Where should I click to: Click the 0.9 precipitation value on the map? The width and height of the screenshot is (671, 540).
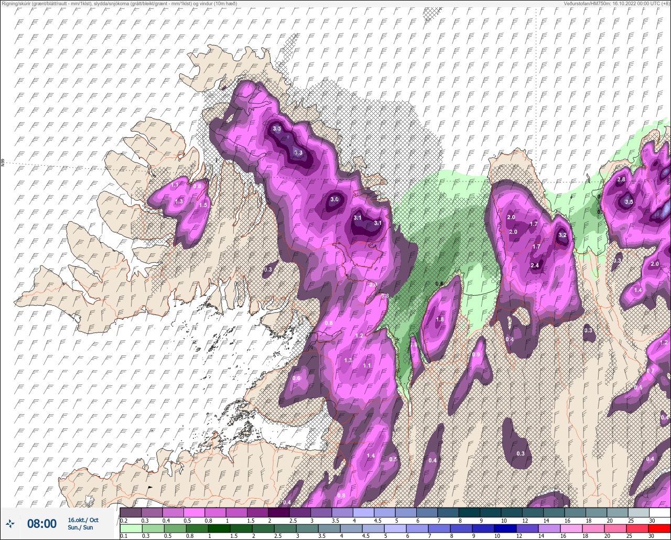[x=476, y=355]
